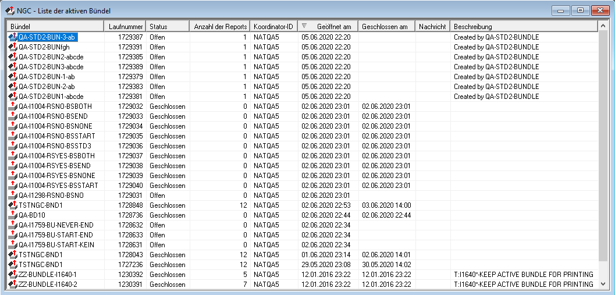This screenshot has height=295, width=615.
Task: Sort by the Geöffnet am column header
Action: 334,27
